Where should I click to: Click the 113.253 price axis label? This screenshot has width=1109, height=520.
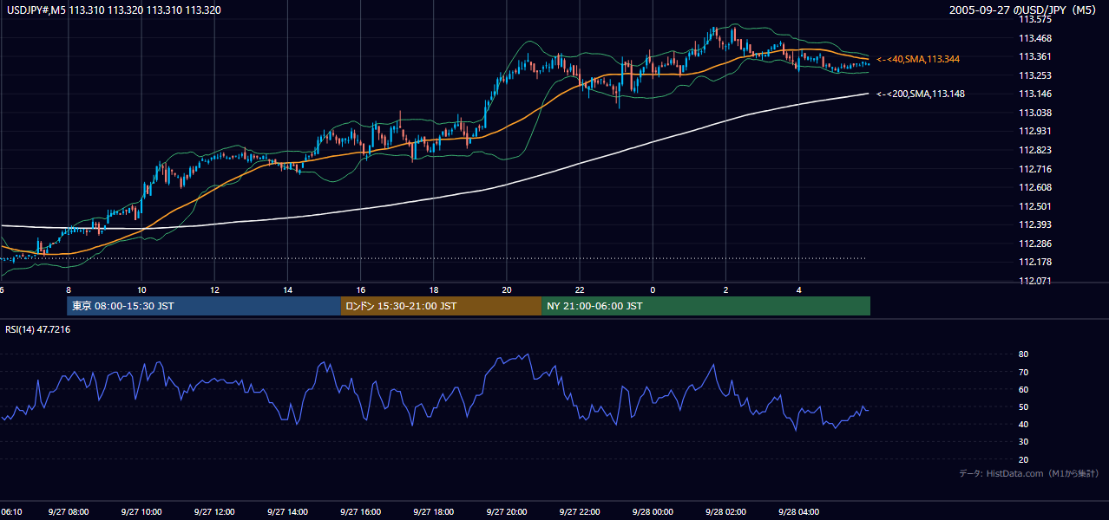click(1035, 75)
